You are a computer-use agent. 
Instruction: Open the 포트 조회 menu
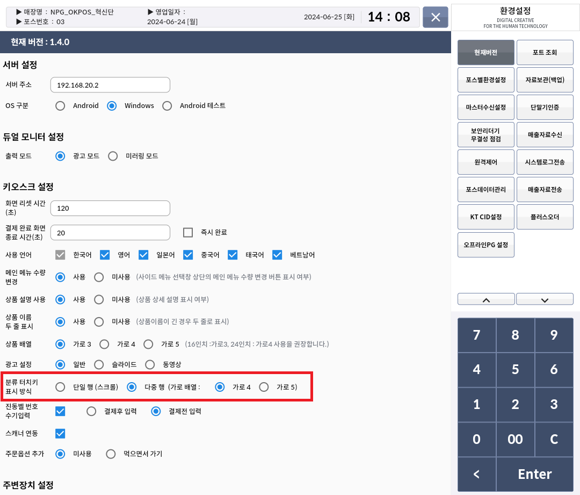tap(545, 53)
